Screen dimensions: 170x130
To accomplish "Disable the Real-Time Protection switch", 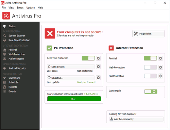I will [88, 58].
